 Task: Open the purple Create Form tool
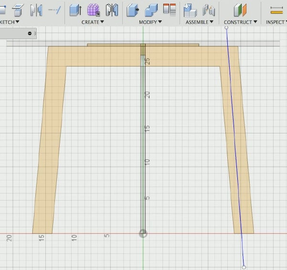pyautogui.click(x=94, y=10)
